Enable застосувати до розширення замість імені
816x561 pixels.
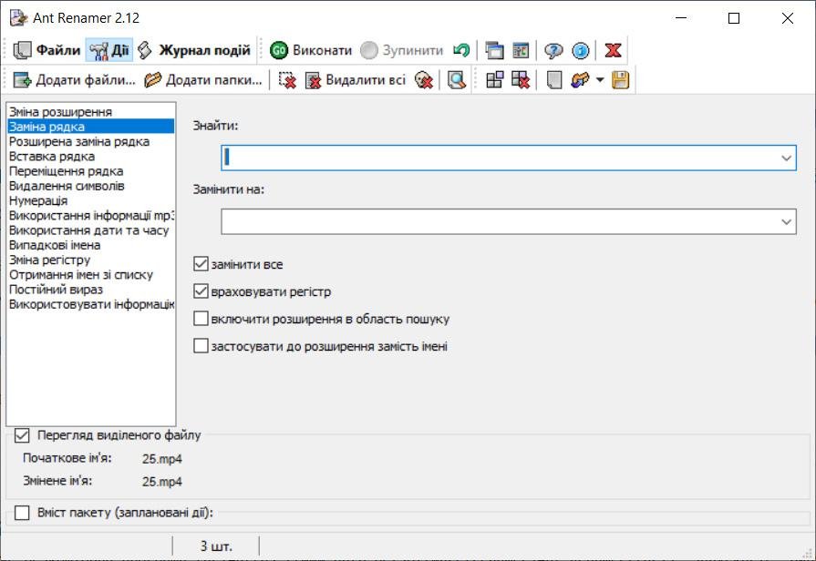tap(201, 346)
